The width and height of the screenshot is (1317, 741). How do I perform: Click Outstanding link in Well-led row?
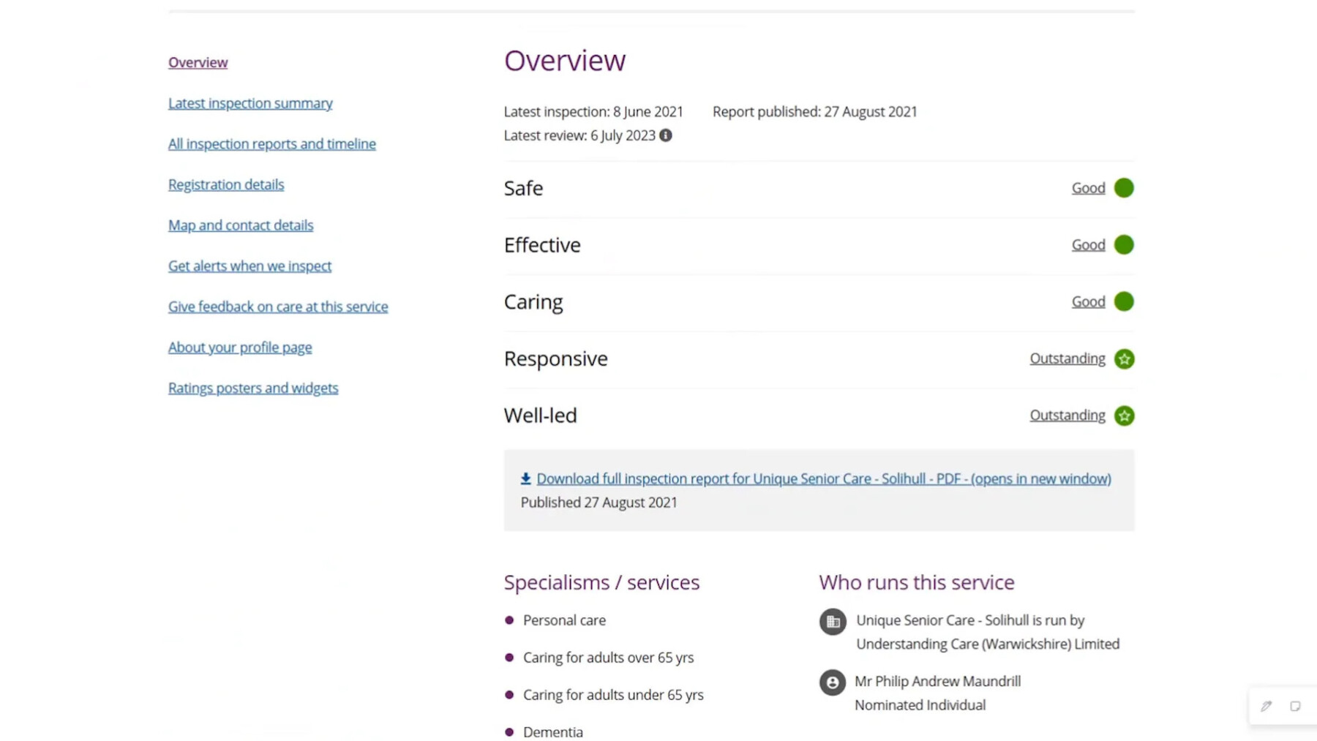[1068, 415]
